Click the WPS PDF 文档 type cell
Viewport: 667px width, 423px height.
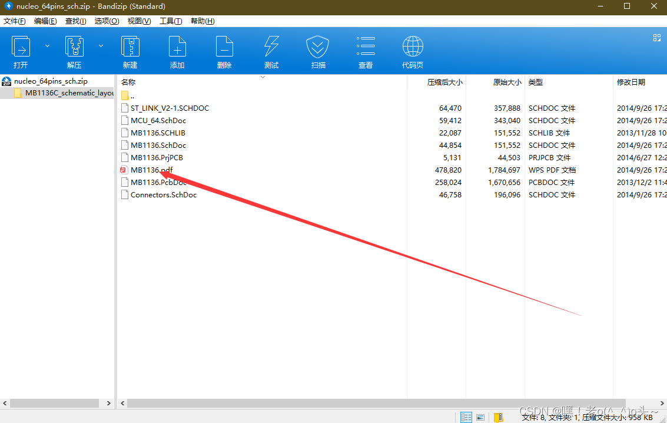pyautogui.click(x=552, y=170)
